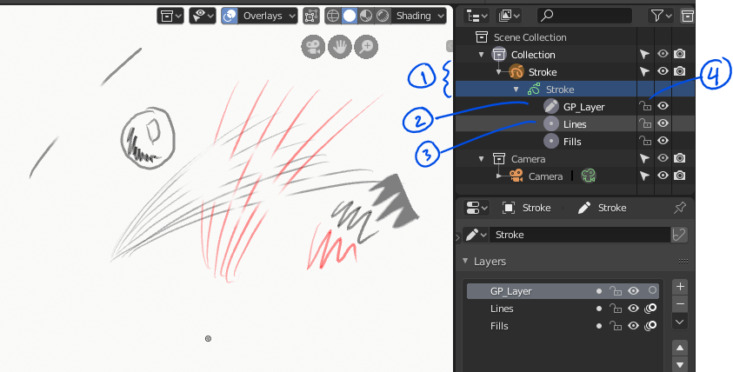Click the magnifier zoom view gizmo
The image size is (733, 372).
pyautogui.click(x=366, y=47)
